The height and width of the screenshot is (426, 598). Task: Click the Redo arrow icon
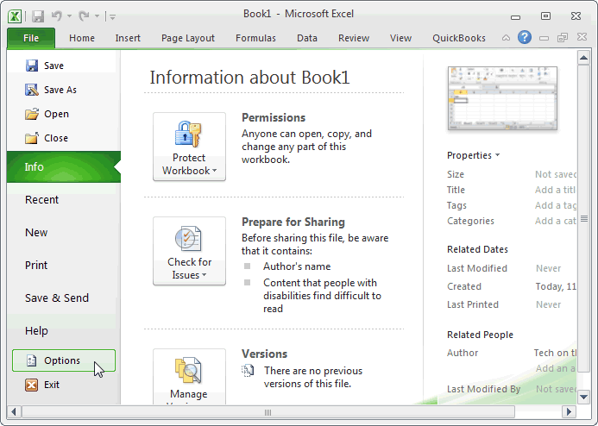(84, 16)
